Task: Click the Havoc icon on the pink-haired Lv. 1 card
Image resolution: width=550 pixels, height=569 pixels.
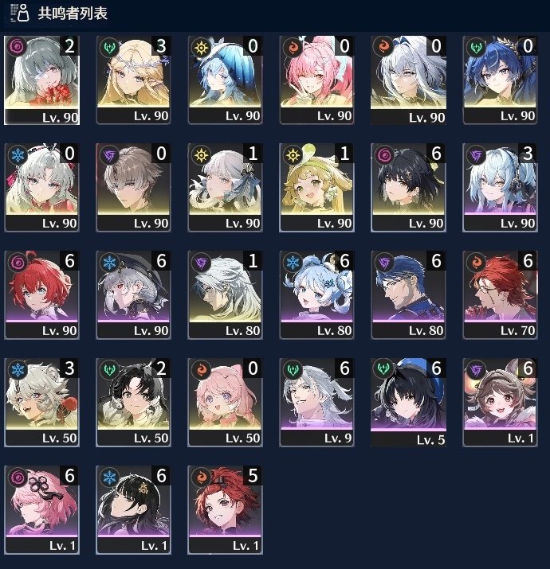Action: coord(18,477)
